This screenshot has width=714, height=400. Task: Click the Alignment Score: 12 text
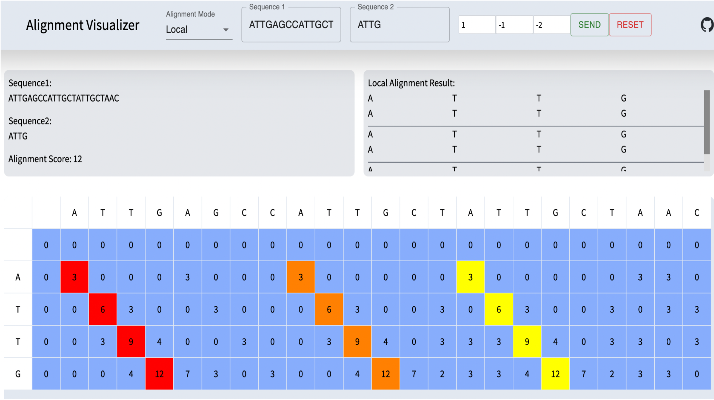(x=45, y=159)
